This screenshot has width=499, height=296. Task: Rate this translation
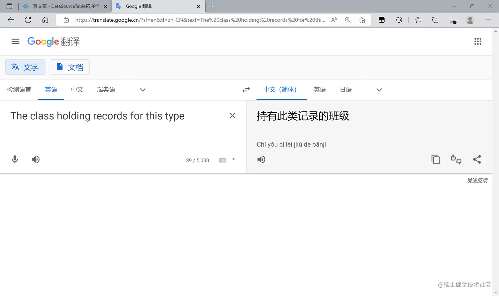[x=456, y=160]
